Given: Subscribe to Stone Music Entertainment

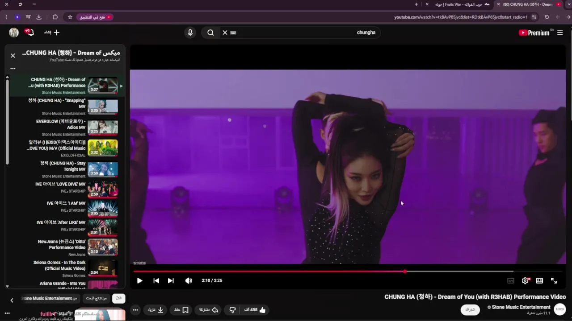Looking at the screenshot, I should (x=470, y=310).
